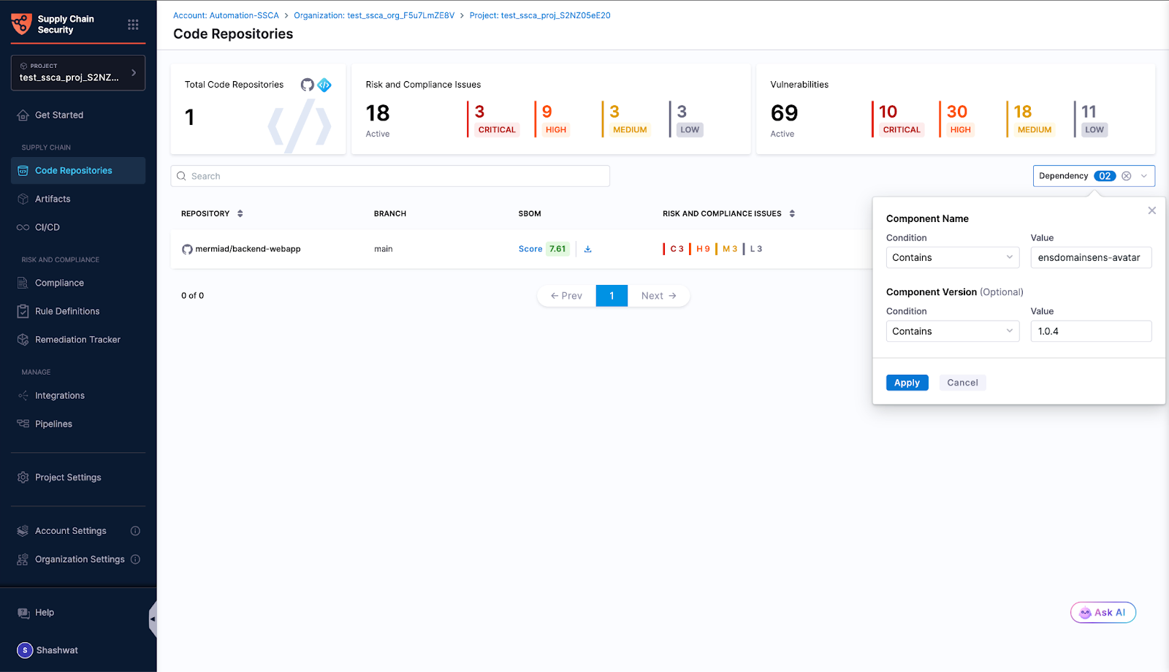Close the Component Name filter popup
This screenshot has height=672, width=1169.
[1151, 210]
